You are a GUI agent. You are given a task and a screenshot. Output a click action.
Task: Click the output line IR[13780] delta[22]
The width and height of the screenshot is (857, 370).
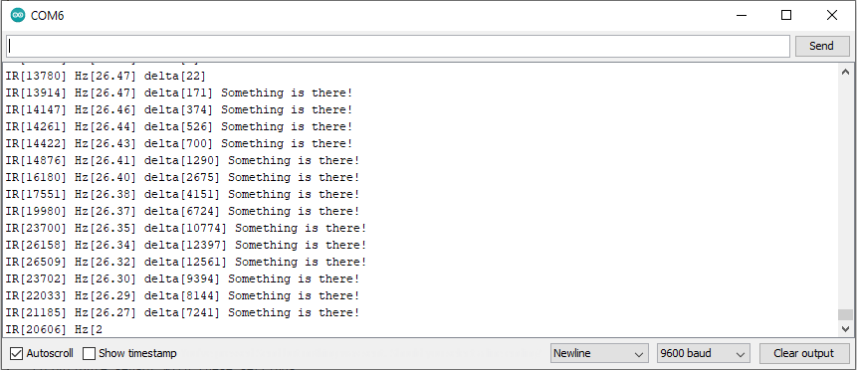(106, 76)
